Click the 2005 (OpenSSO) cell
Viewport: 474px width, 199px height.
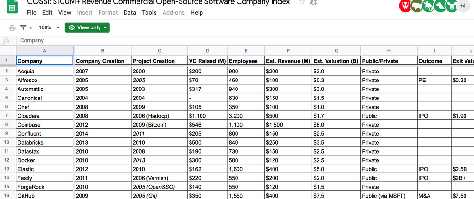pos(159,187)
